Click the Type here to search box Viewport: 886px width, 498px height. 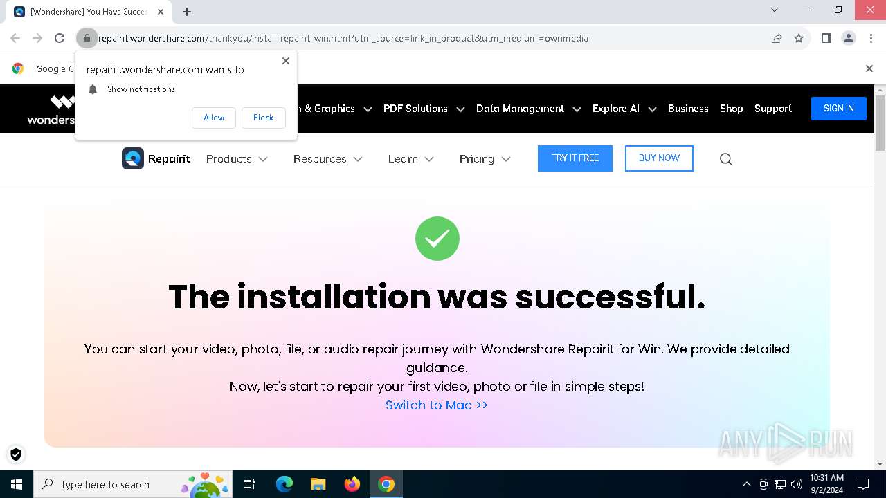133,484
